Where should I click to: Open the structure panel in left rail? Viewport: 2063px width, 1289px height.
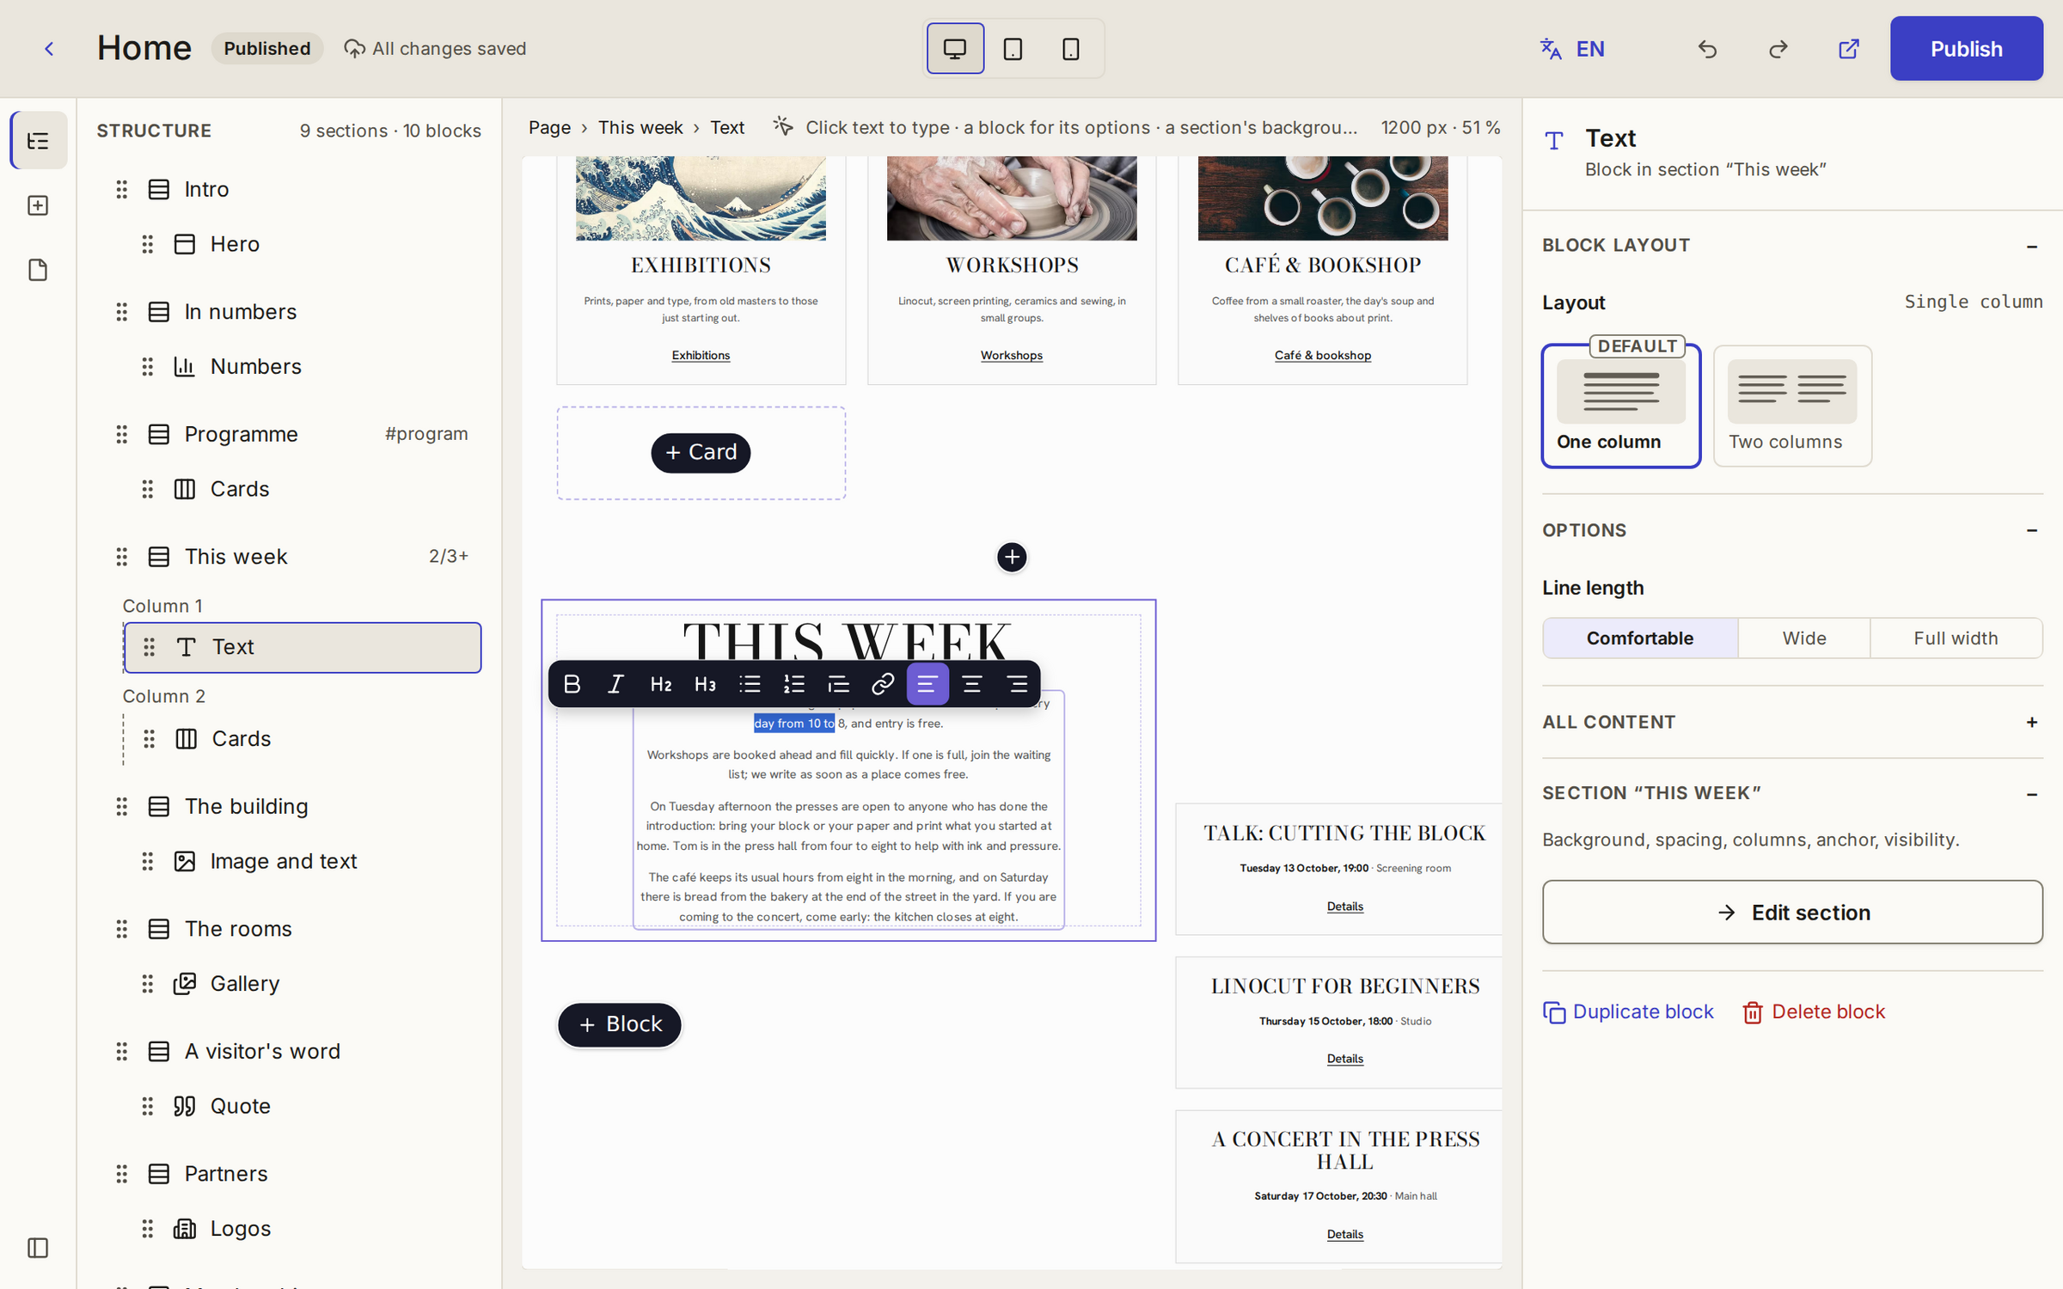coord(39,140)
